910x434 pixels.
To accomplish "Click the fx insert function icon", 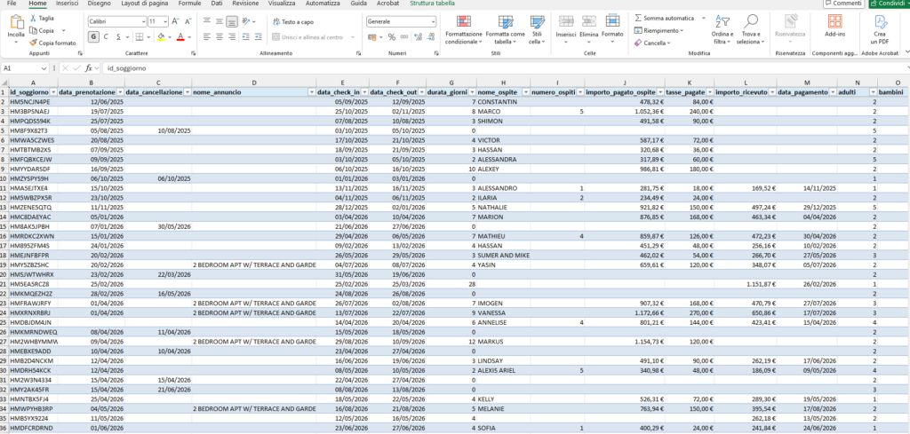I will tap(89, 68).
